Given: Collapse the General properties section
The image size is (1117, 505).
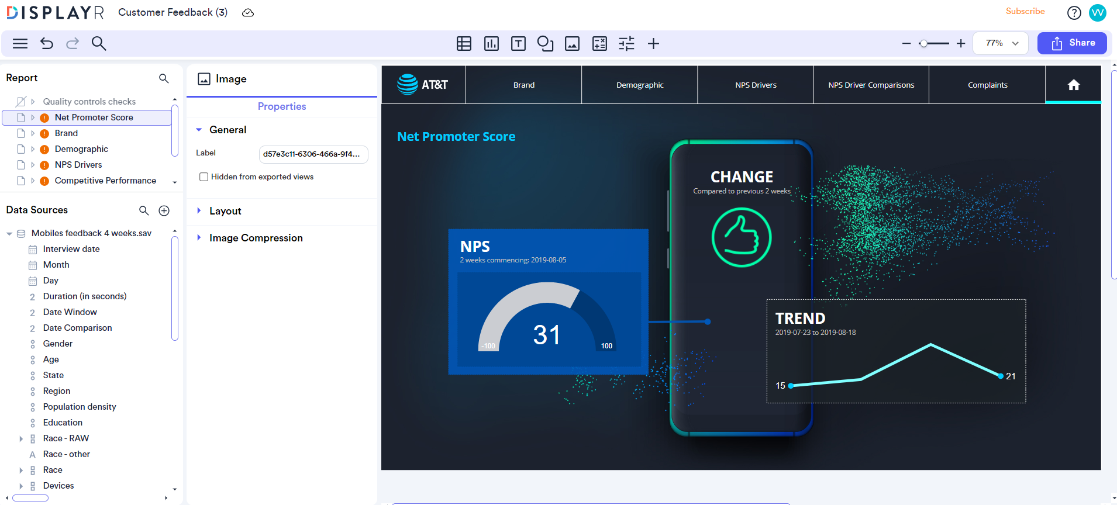Looking at the screenshot, I should (x=199, y=130).
